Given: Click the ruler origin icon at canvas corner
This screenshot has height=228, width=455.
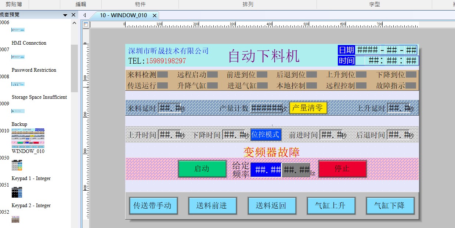Looking at the screenshot, I should point(86,25).
